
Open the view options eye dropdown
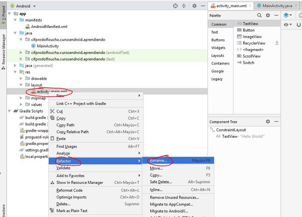[x=288, y=25]
